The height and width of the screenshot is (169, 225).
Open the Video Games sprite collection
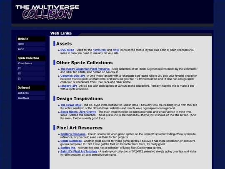31,63
